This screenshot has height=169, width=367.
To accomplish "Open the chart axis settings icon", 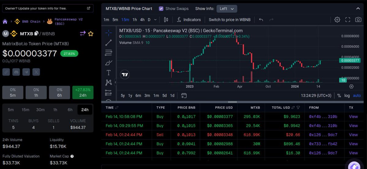I will click(351, 87).
